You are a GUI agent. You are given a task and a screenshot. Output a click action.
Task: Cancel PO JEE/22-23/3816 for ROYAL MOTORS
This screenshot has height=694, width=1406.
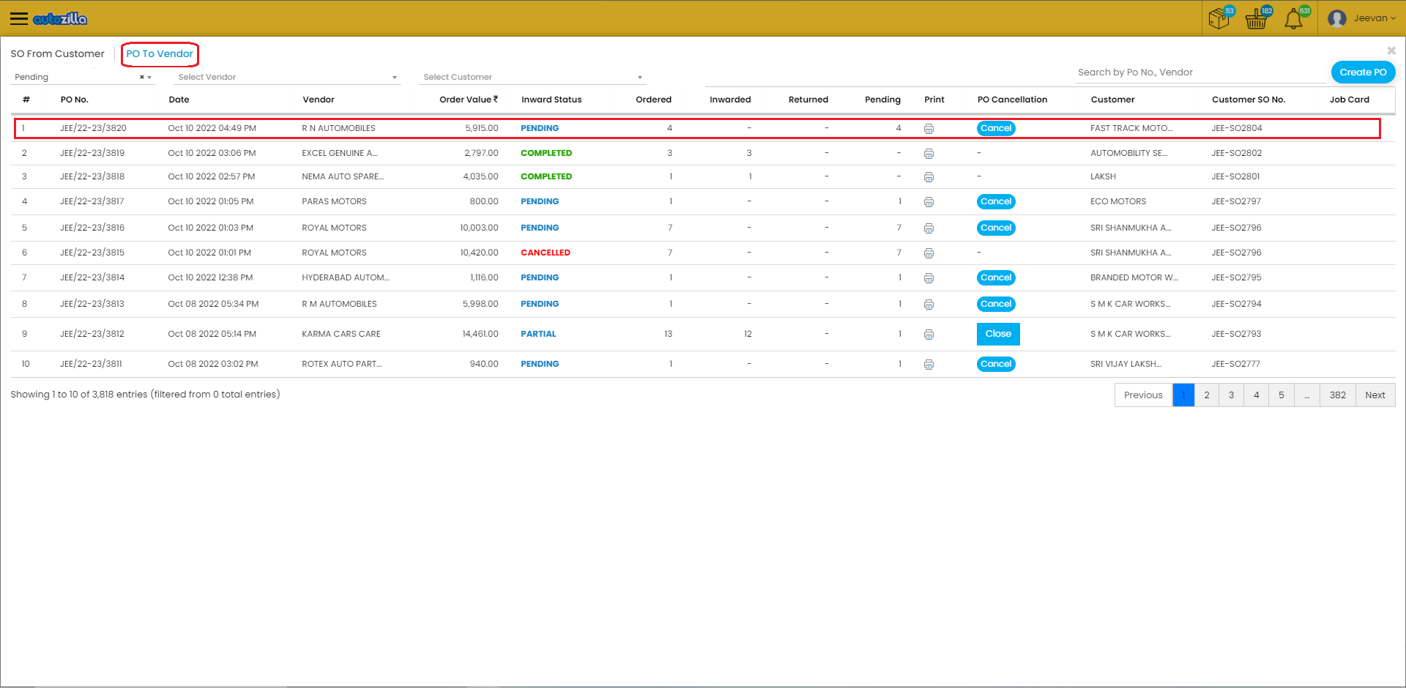click(996, 228)
